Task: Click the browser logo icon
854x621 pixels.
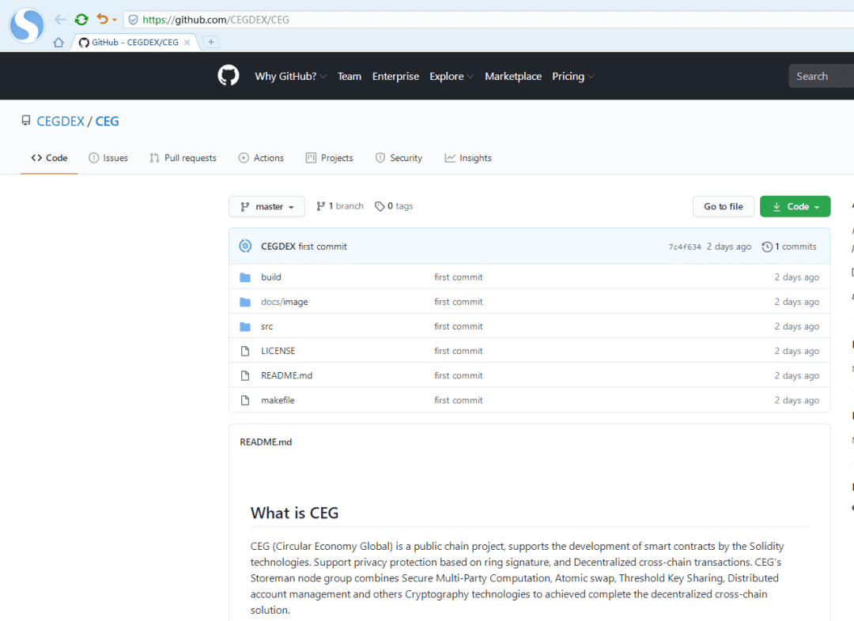Action: (27, 25)
